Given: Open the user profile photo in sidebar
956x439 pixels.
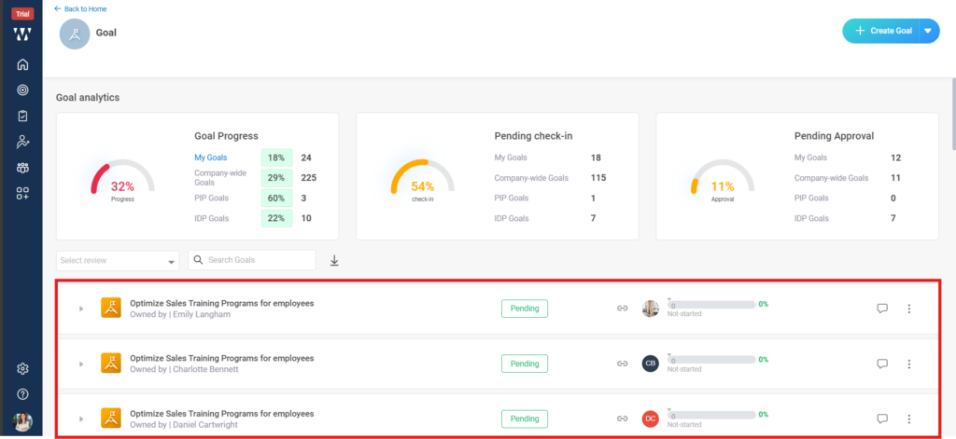Looking at the screenshot, I should point(22,421).
